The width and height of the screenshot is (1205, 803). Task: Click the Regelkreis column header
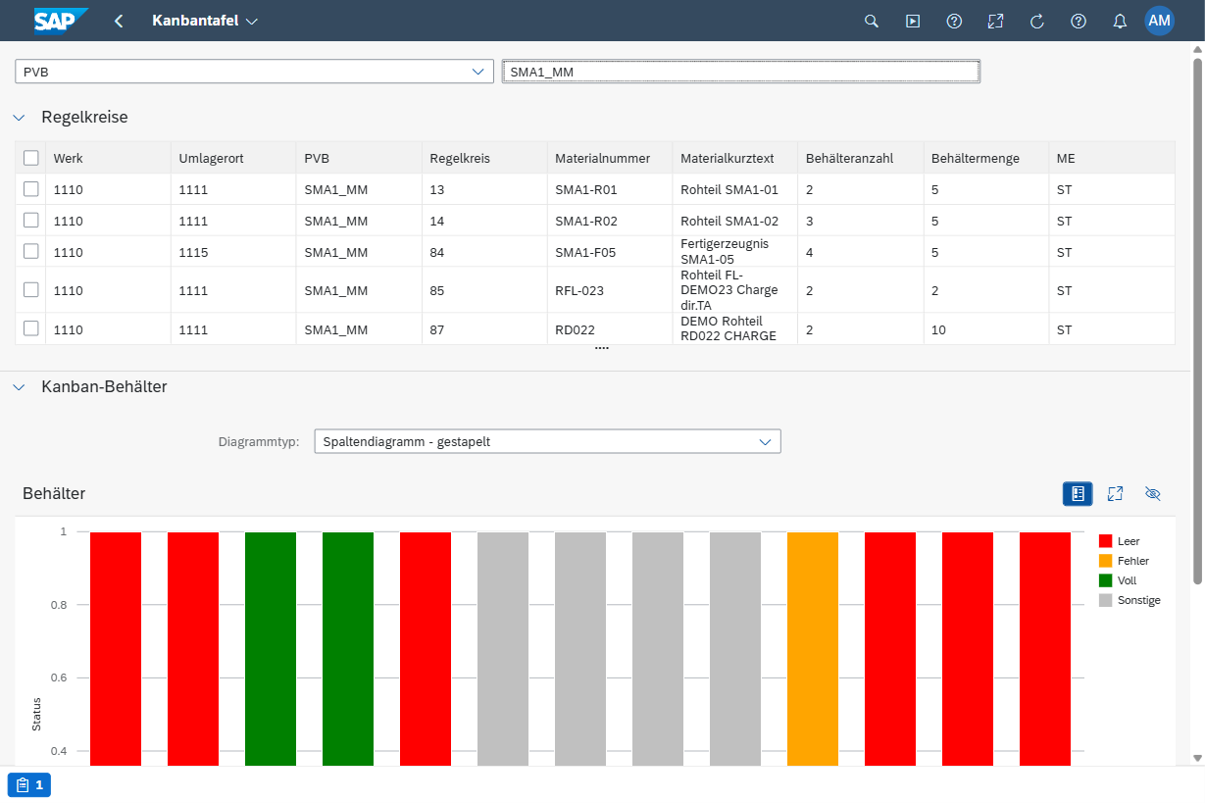(x=484, y=158)
